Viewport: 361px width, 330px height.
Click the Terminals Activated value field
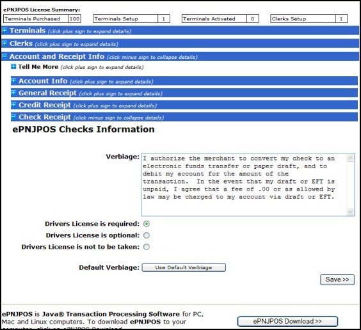click(x=253, y=19)
